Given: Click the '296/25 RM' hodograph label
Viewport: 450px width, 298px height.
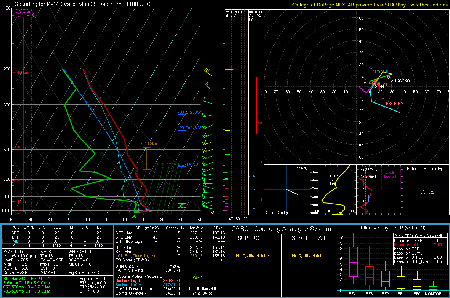Looking at the screenshot, I should 394,104.
